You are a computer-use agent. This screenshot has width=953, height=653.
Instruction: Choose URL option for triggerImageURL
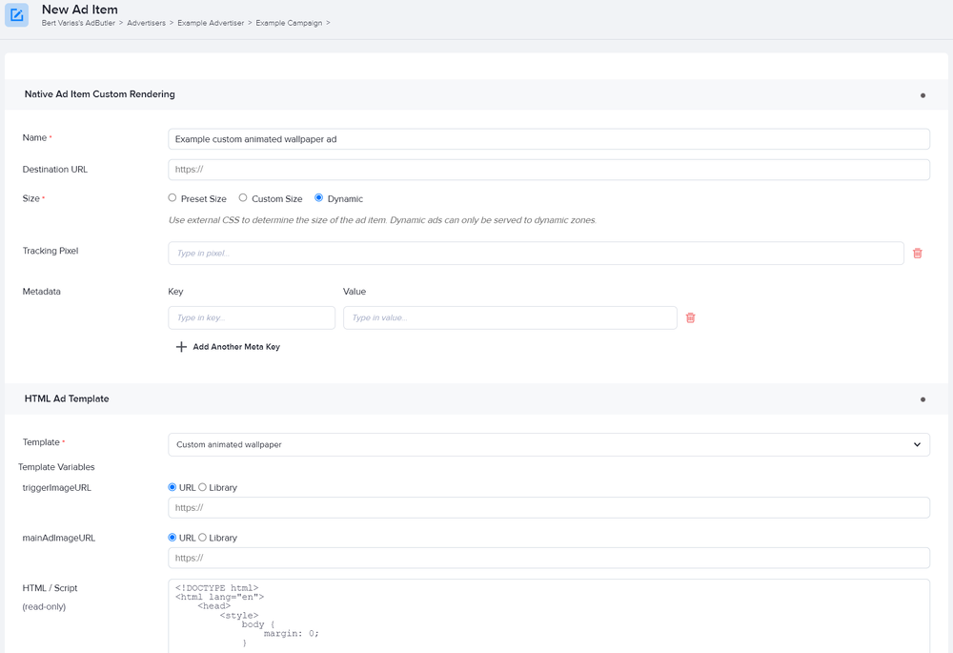coord(172,487)
